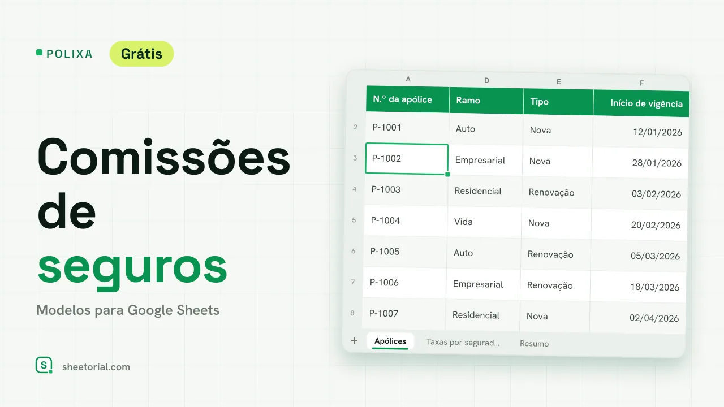
Task: Select row 4 header
Action: (355, 189)
